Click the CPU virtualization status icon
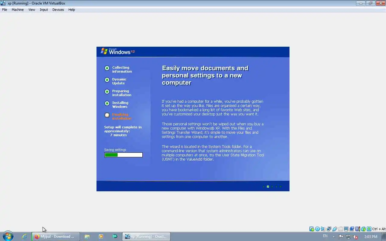Viewport: 386px width, 241px height. [x=358, y=229]
